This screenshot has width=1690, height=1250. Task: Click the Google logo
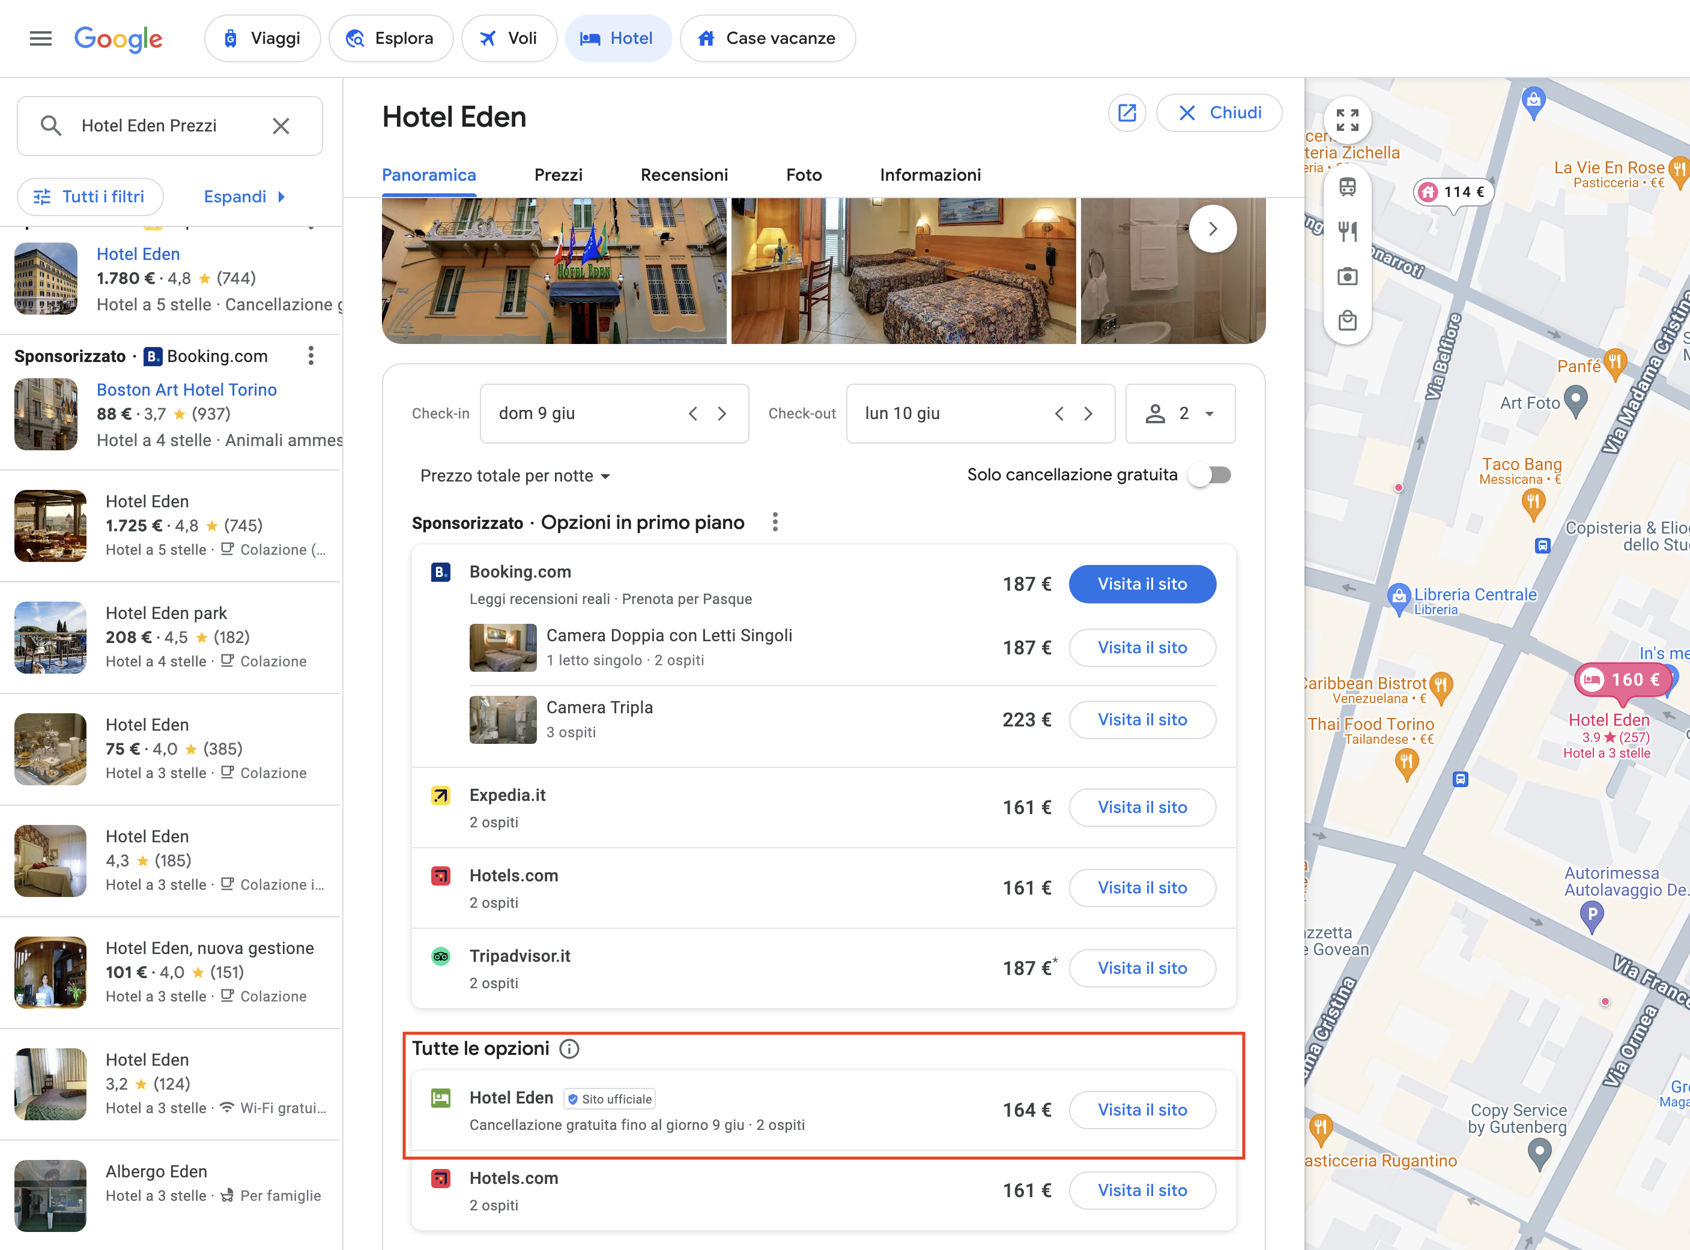click(x=118, y=40)
